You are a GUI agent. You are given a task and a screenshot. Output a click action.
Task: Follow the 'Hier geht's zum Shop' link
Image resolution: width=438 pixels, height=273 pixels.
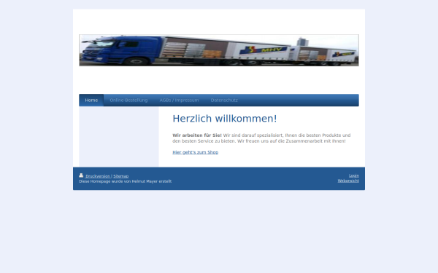point(195,152)
